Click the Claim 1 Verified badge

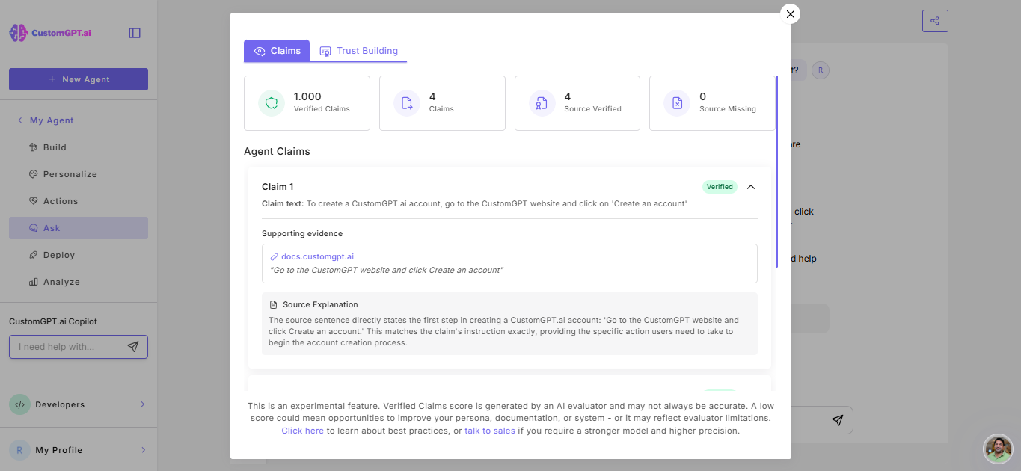pos(720,187)
